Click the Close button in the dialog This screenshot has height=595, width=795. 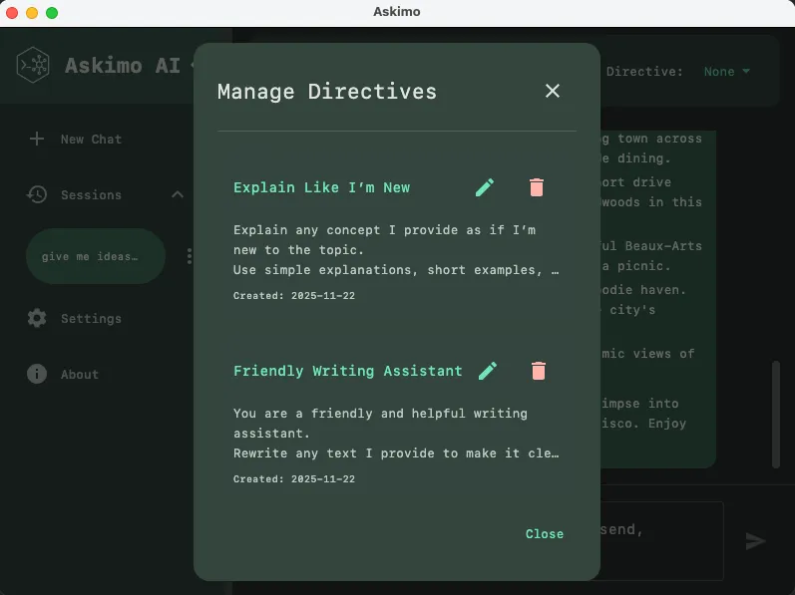click(x=545, y=534)
